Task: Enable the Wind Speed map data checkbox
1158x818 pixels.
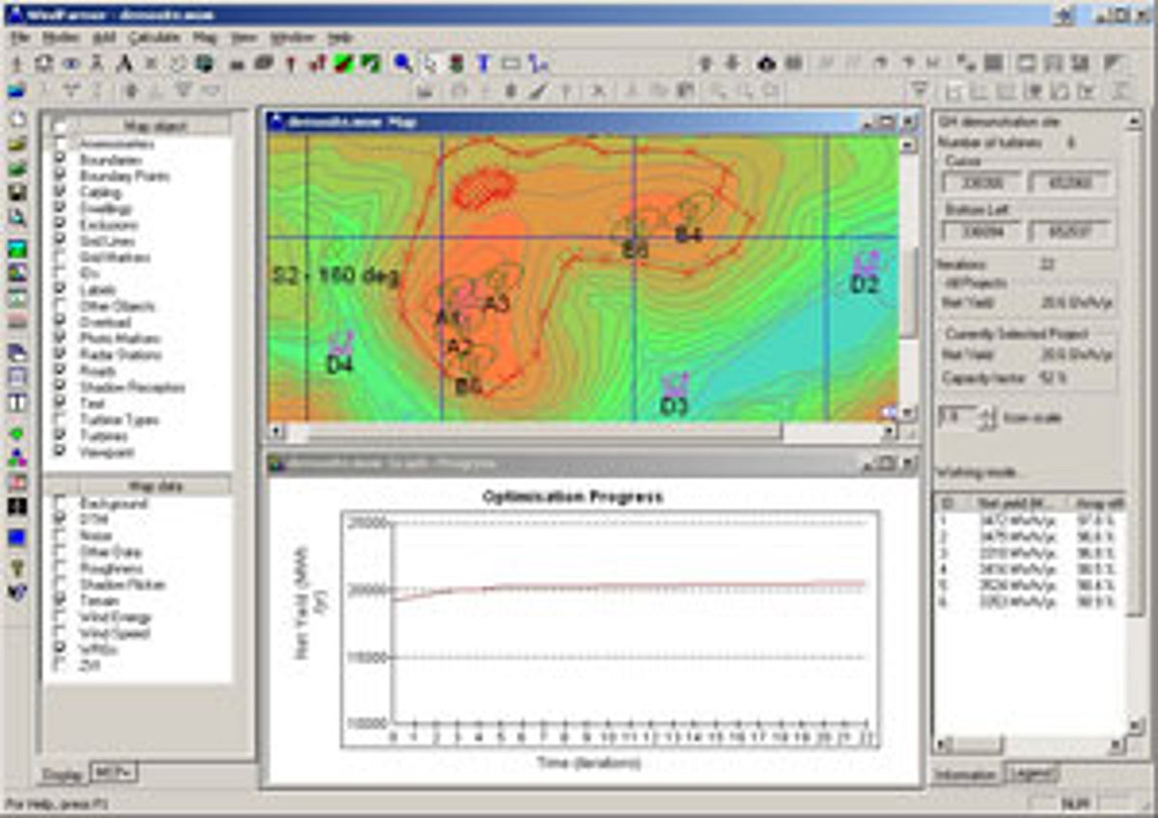Action: (x=61, y=633)
